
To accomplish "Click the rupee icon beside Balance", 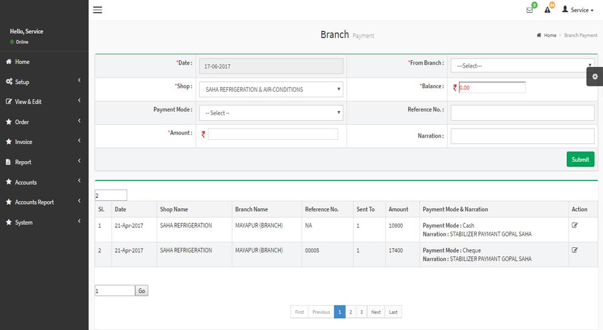I will point(455,87).
